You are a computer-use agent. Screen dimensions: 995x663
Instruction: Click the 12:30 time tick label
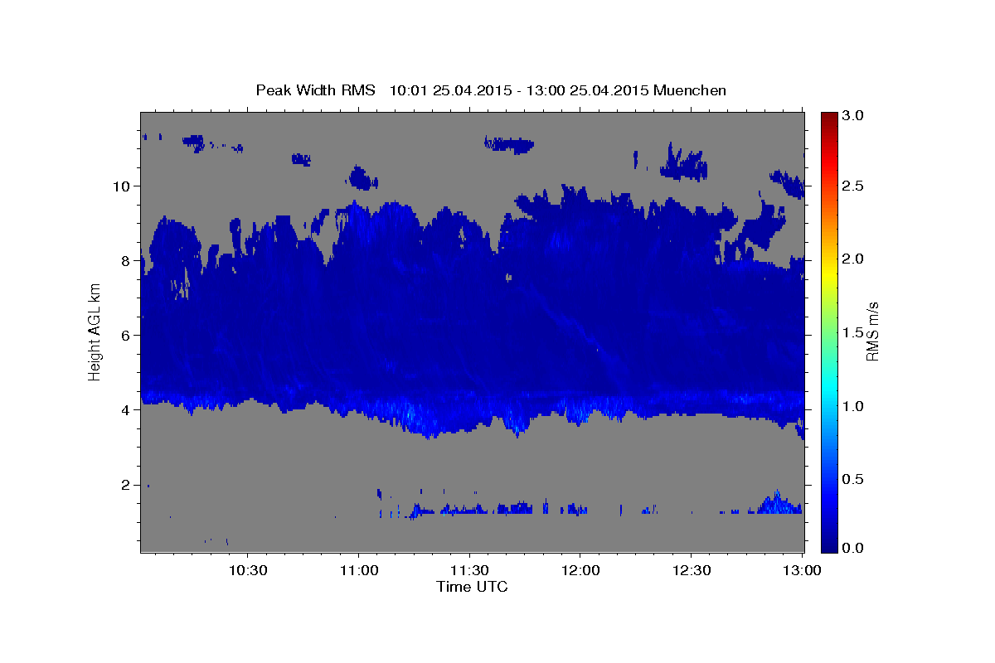(x=691, y=570)
